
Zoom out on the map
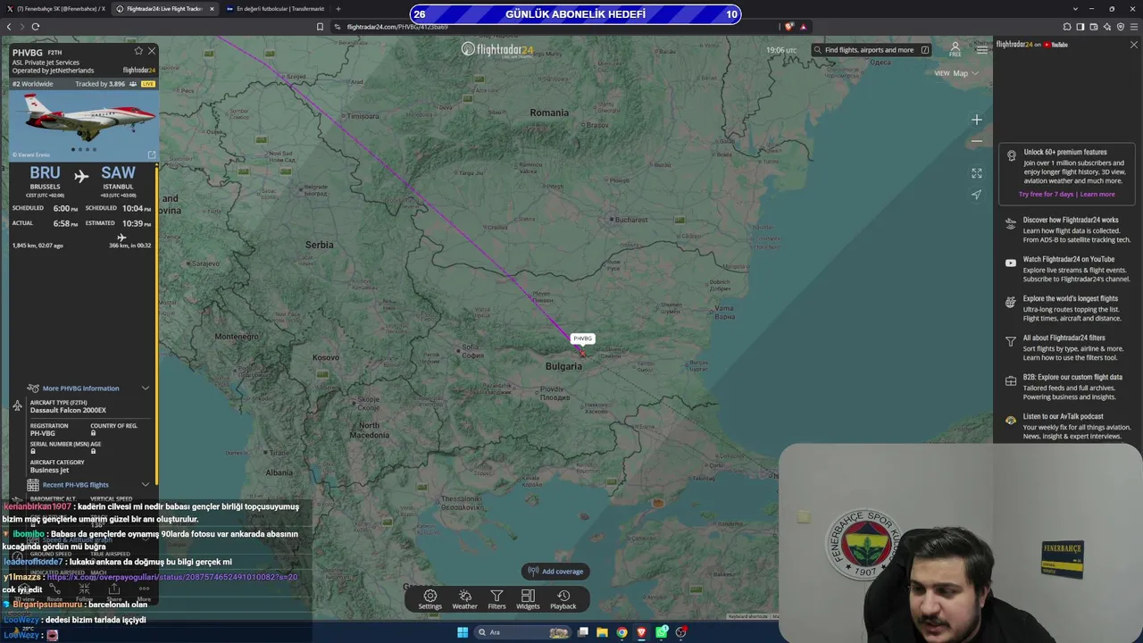click(x=977, y=141)
